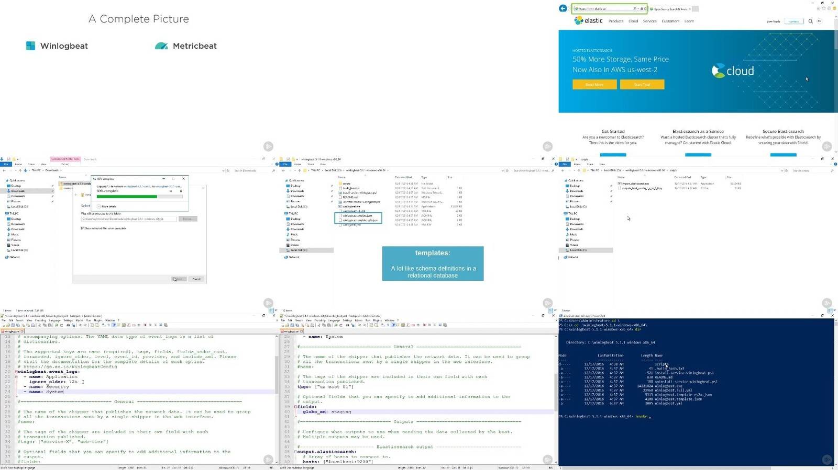Collapse fold marker beside output.elasticsearch line

point(296,452)
